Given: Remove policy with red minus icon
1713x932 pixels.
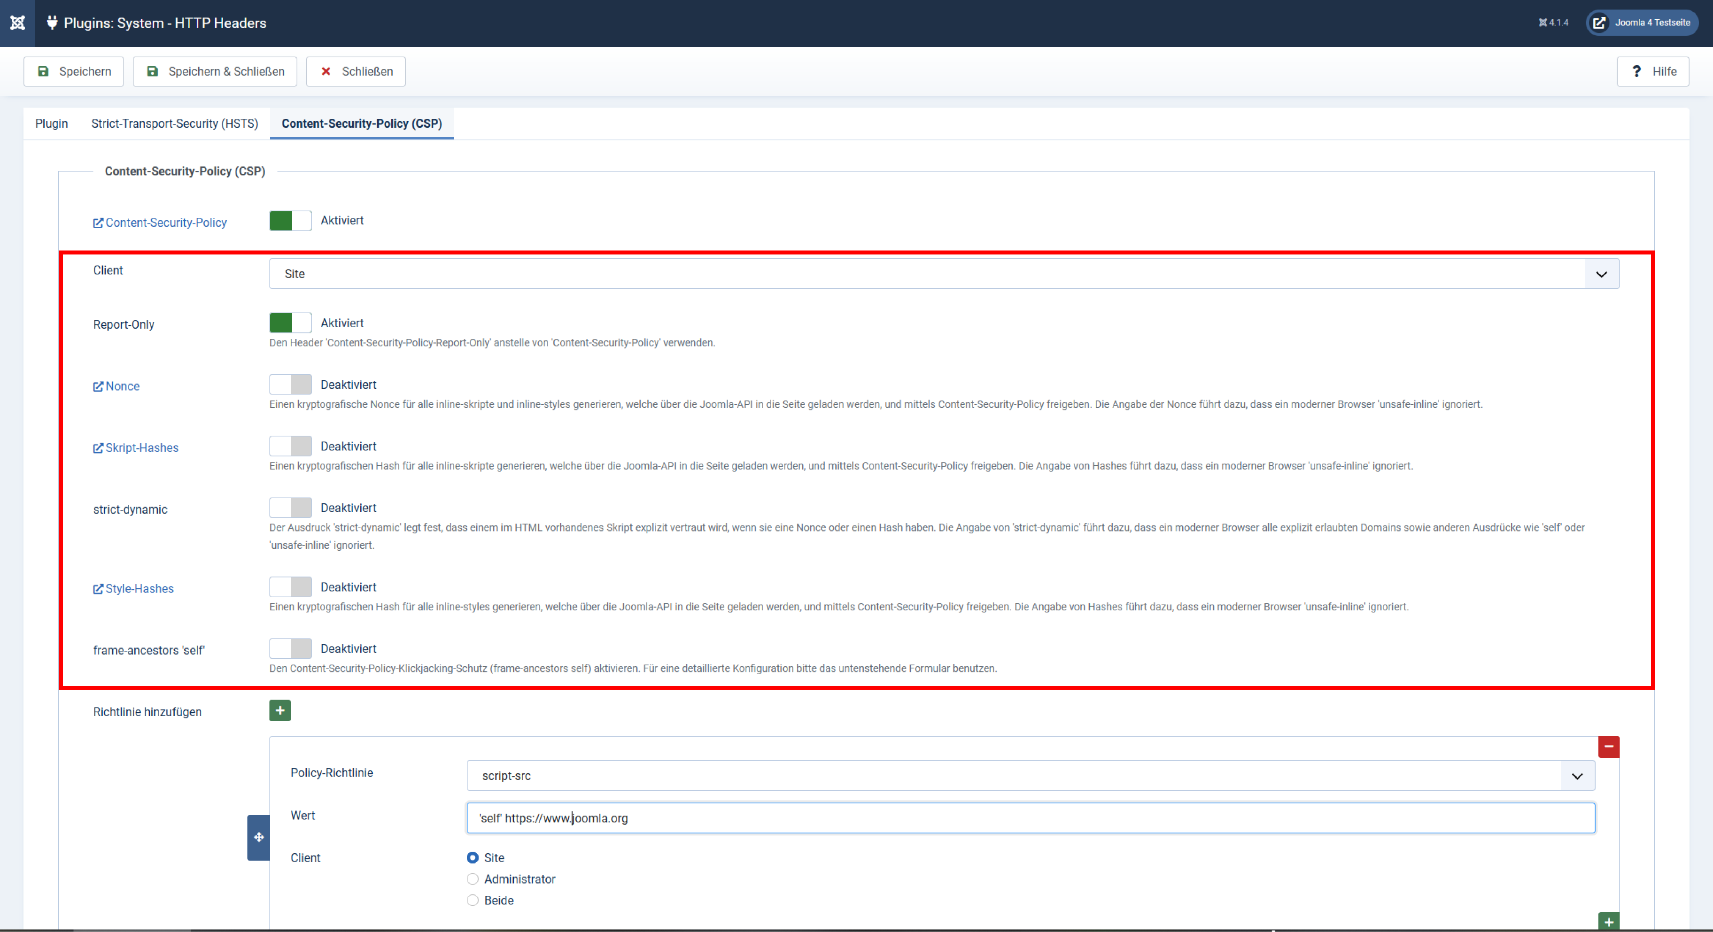Looking at the screenshot, I should click(1608, 747).
